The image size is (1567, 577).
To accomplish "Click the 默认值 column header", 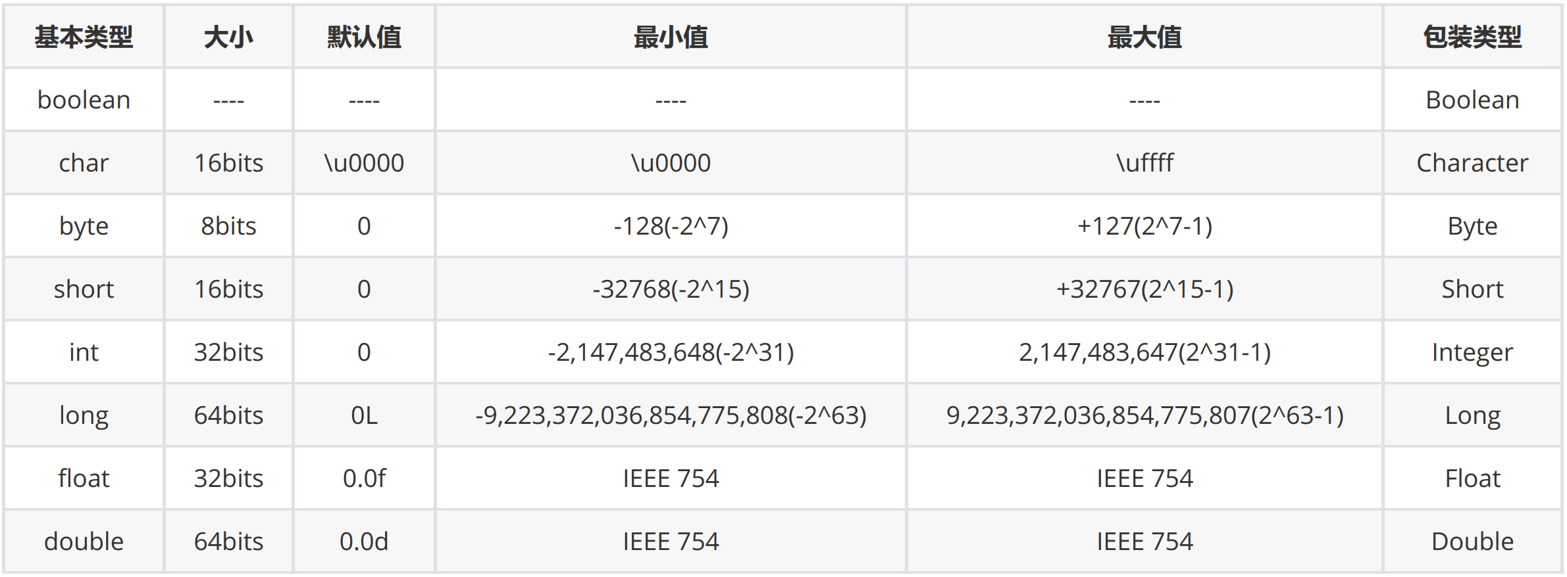I will tap(364, 37).
